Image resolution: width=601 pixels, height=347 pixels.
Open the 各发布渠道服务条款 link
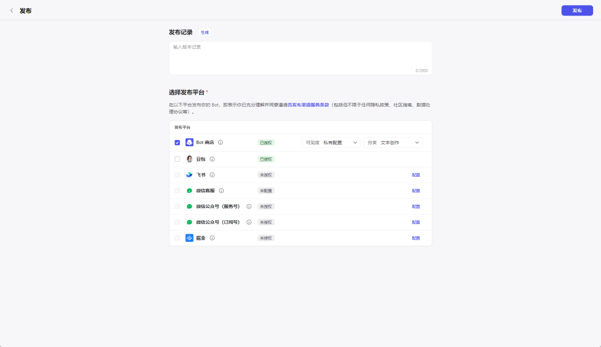coord(308,105)
